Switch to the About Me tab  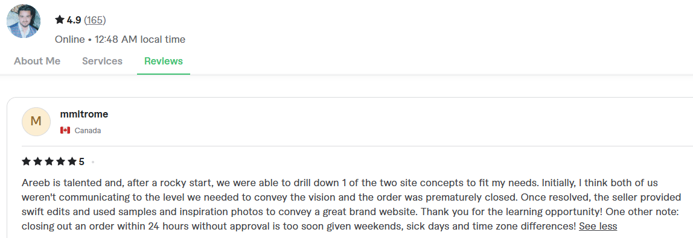click(37, 61)
